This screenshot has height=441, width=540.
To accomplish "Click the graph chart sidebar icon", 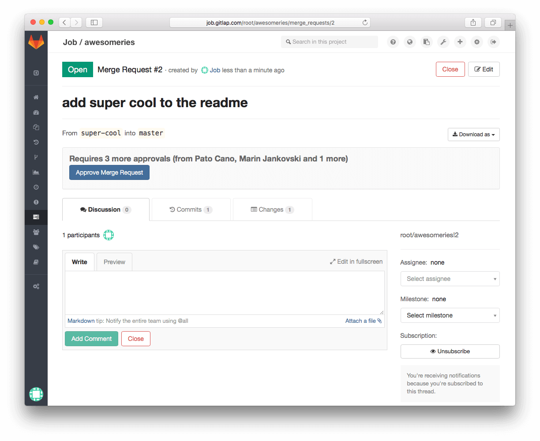I will (x=36, y=172).
